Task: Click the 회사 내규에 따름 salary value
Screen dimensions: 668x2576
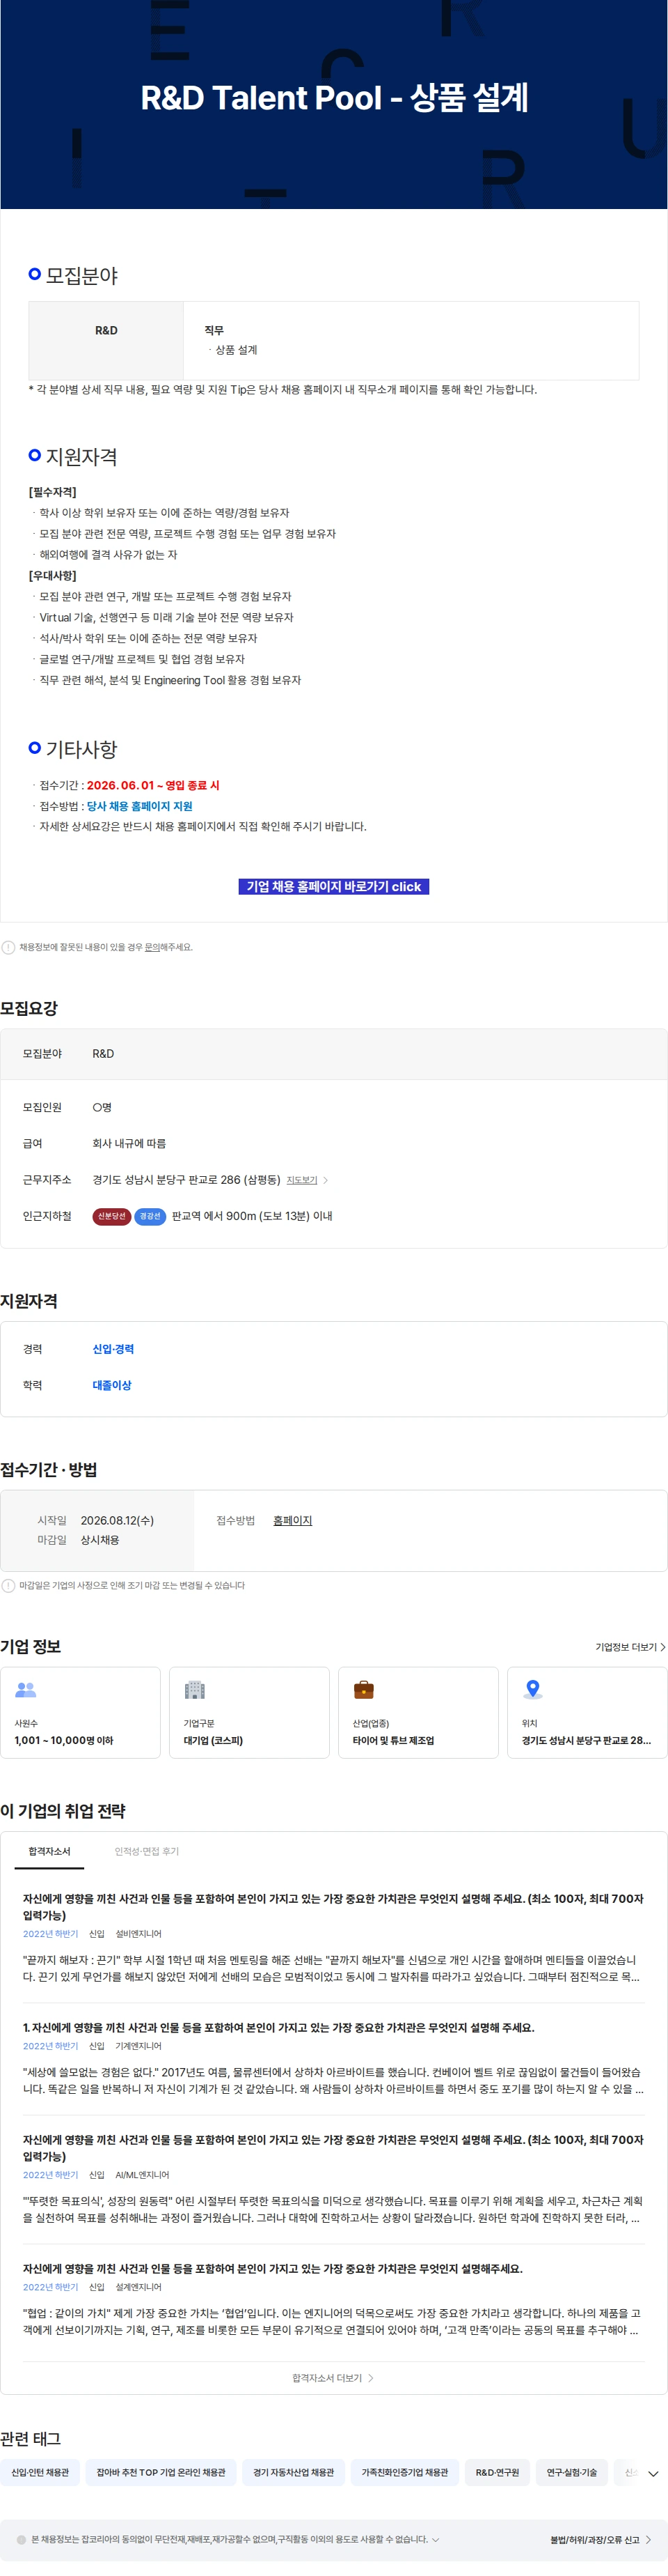Action: coord(129,1143)
